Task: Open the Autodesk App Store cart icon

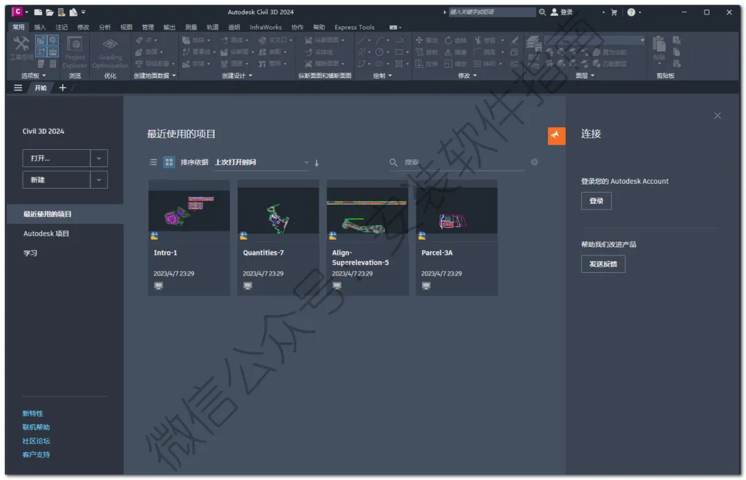Action: [x=614, y=12]
